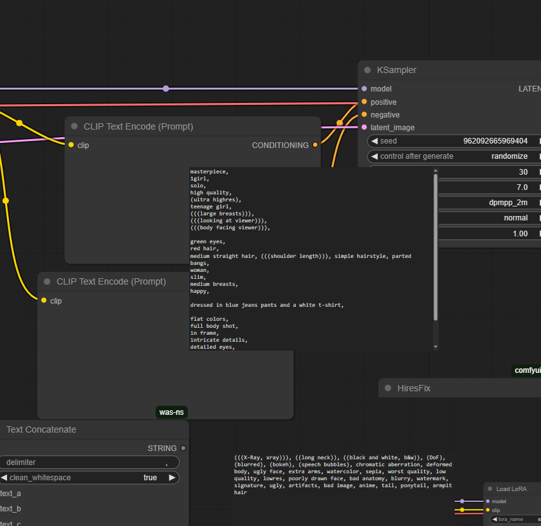Click the purple reroute dot on model wire
Viewport: 541px width, 526px height.
point(166,89)
